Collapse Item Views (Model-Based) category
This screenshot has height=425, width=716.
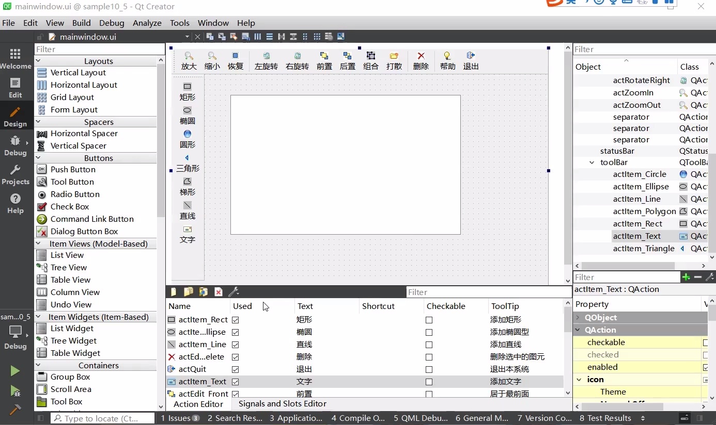38,243
